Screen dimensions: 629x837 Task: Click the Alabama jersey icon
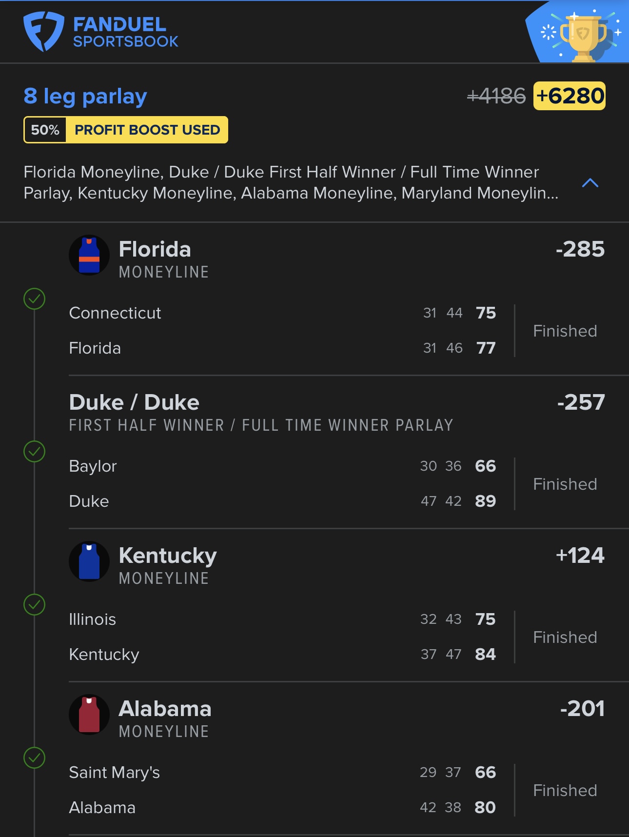tap(89, 715)
